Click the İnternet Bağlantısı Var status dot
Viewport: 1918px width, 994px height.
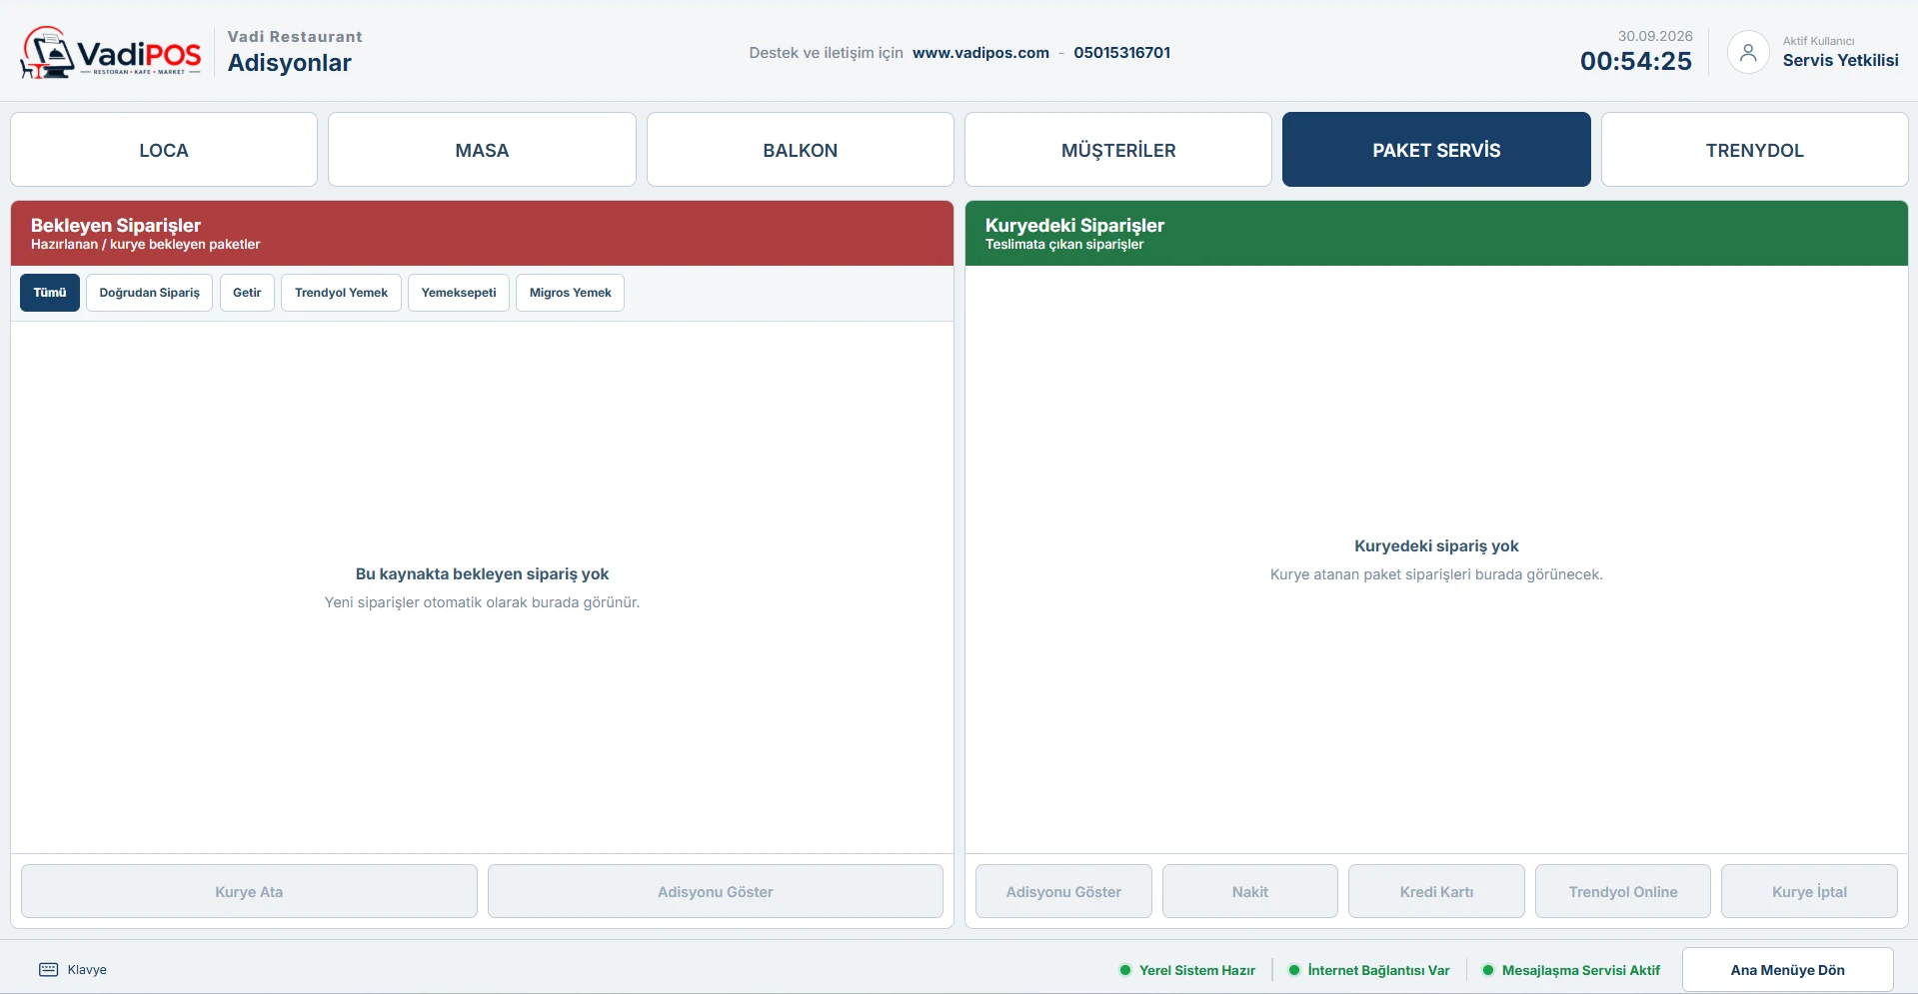(x=1294, y=970)
